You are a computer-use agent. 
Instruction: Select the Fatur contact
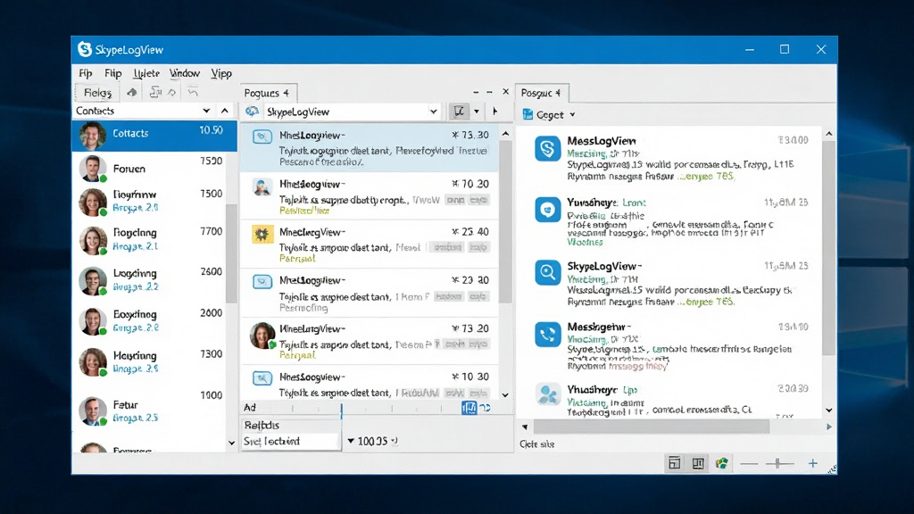[x=150, y=410]
